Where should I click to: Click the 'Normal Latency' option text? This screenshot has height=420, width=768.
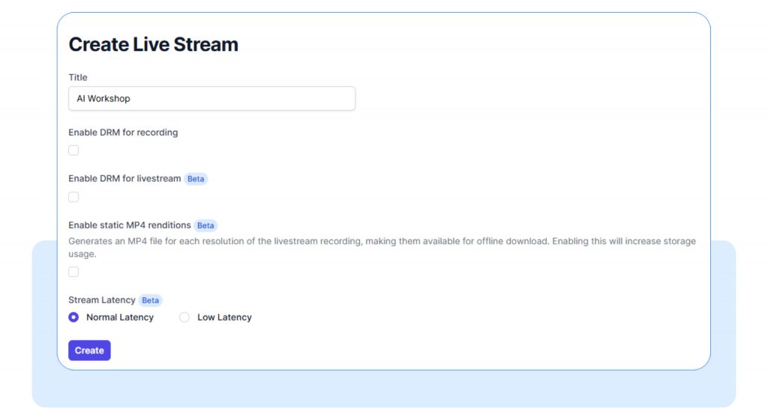[120, 317]
